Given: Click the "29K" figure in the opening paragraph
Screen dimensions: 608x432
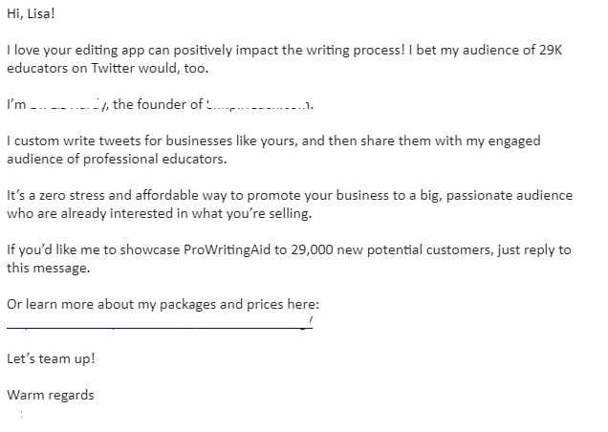Looking at the screenshot, I should pos(551,50).
